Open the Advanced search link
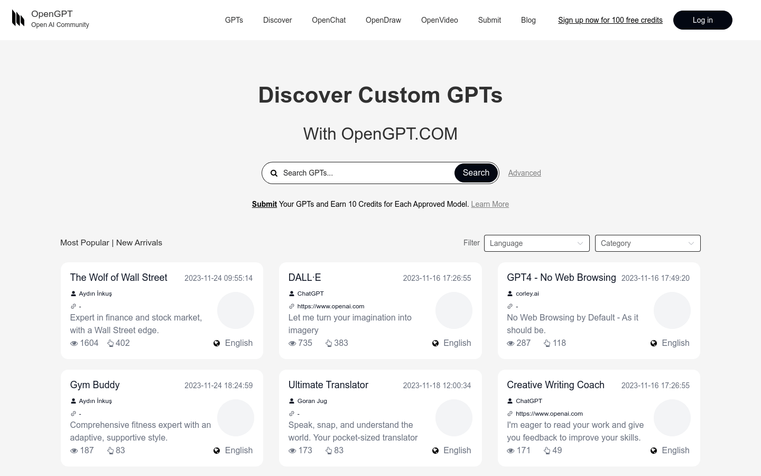This screenshot has height=476, width=761. click(x=524, y=173)
